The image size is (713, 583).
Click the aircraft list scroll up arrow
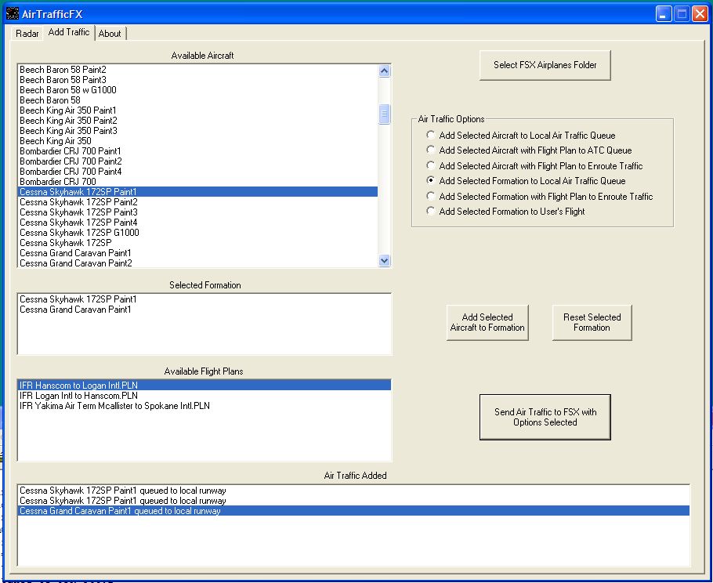tap(384, 71)
